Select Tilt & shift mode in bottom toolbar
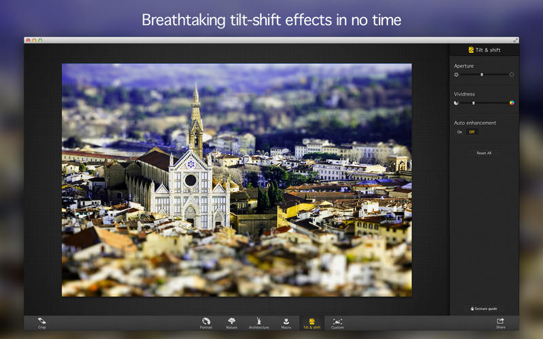The image size is (543, 339). click(312, 323)
